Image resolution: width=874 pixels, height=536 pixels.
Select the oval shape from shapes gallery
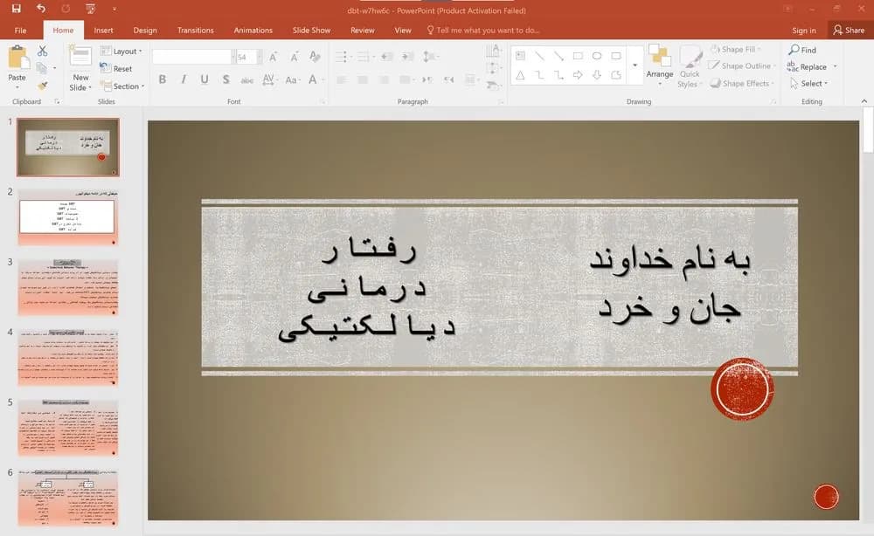(x=597, y=56)
